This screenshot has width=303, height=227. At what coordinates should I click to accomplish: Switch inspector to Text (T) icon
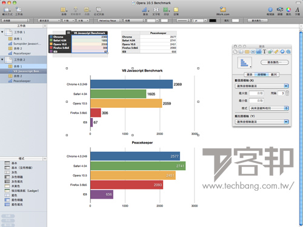(x=264, y=51)
